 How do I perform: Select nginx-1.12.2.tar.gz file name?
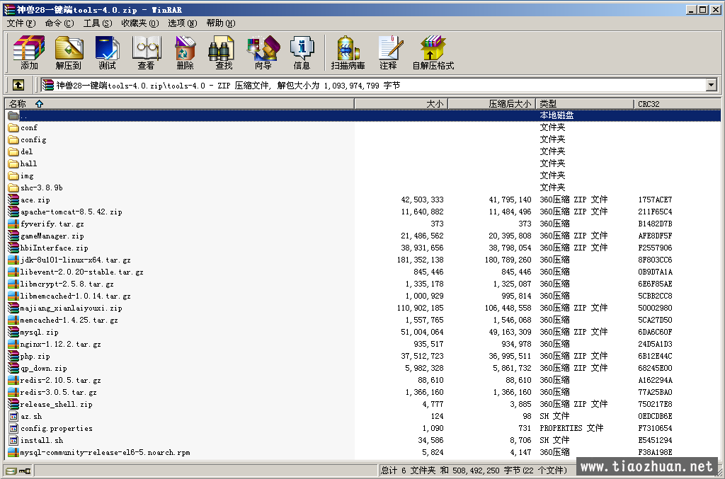pos(61,344)
